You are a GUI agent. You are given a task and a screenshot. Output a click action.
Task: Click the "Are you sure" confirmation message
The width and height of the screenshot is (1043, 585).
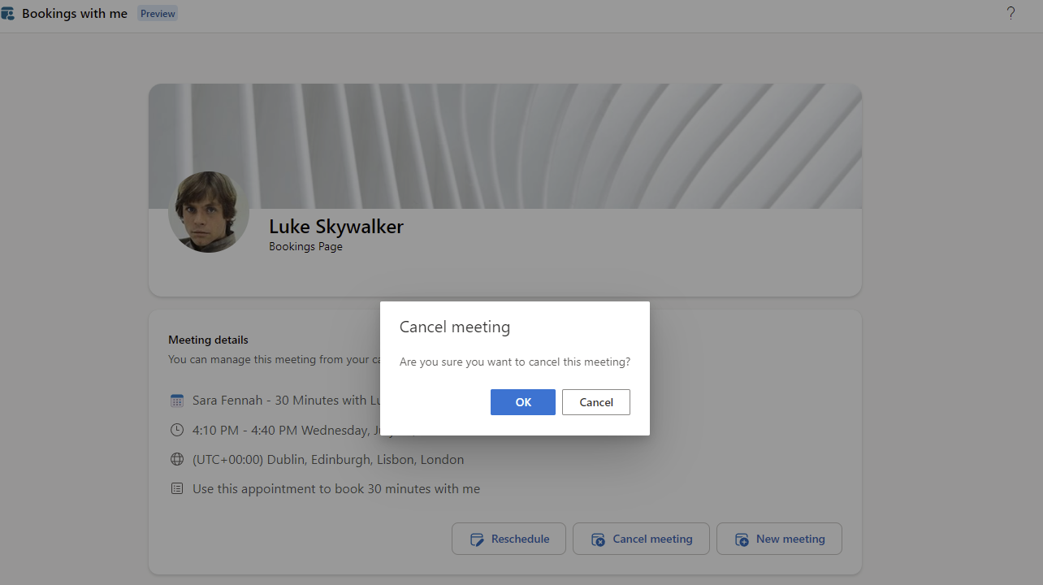(x=514, y=362)
